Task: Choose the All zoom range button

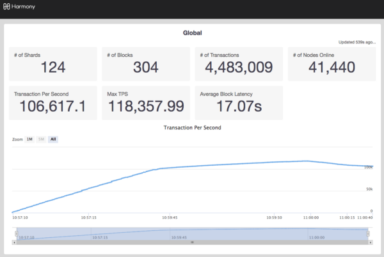Action: pyautogui.click(x=52, y=139)
